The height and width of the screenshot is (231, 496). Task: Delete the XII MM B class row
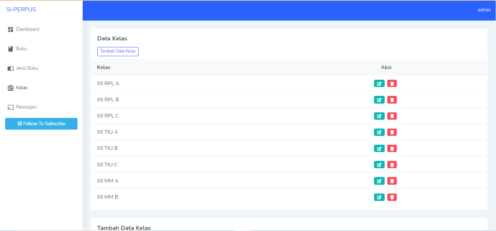(392, 197)
